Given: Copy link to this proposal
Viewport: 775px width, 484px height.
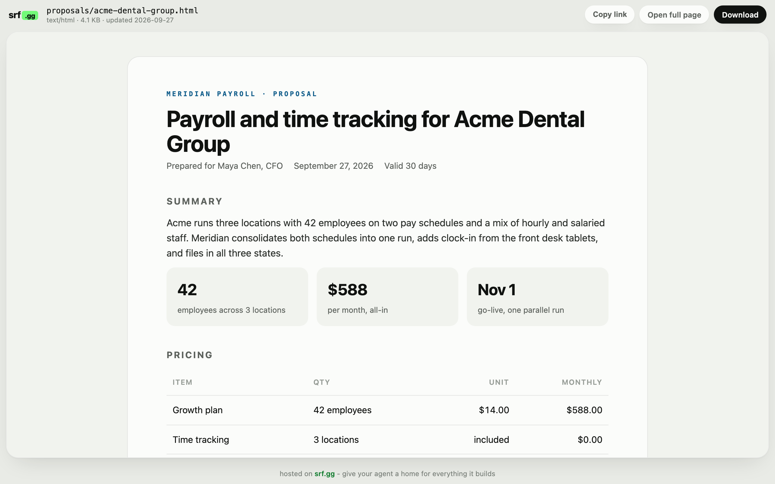Looking at the screenshot, I should point(609,15).
